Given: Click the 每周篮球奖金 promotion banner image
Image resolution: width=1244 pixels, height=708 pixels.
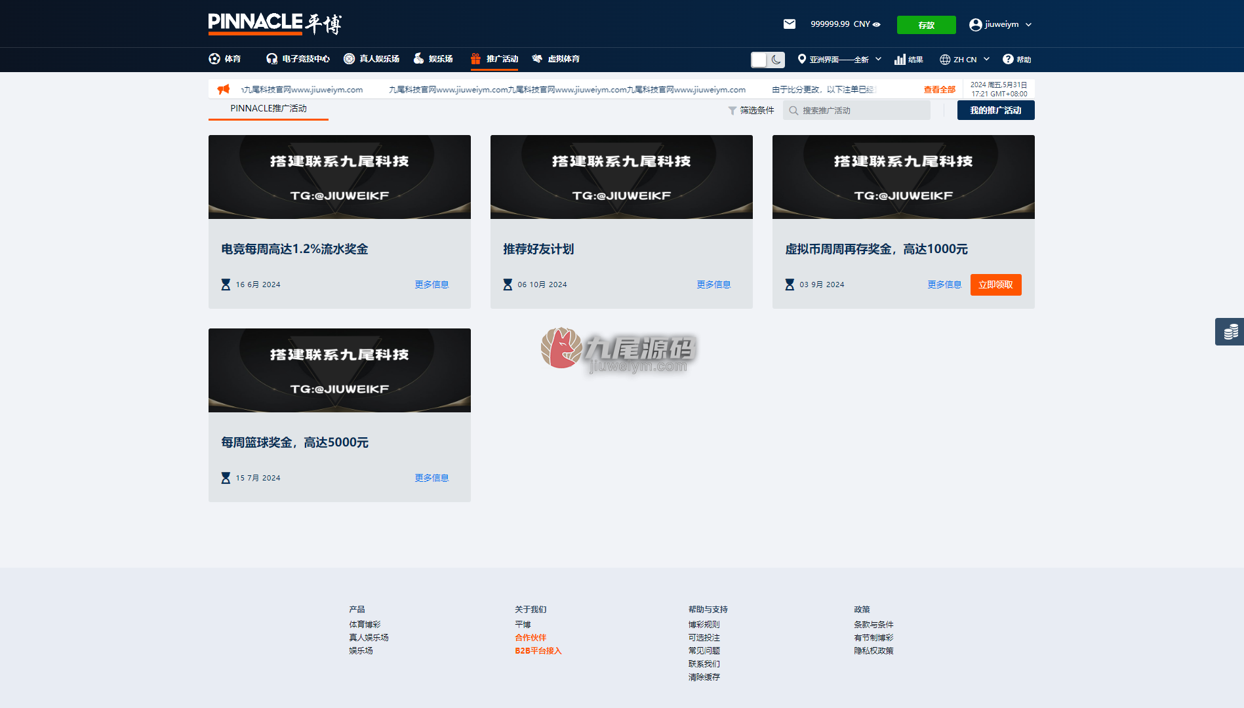Looking at the screenshot, I should coord(340,370).
